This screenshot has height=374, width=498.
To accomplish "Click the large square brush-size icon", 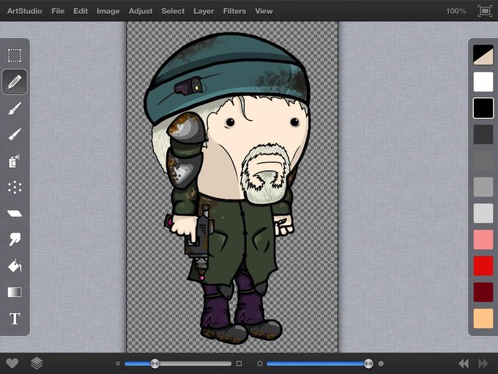I will [x=239, y=364].
